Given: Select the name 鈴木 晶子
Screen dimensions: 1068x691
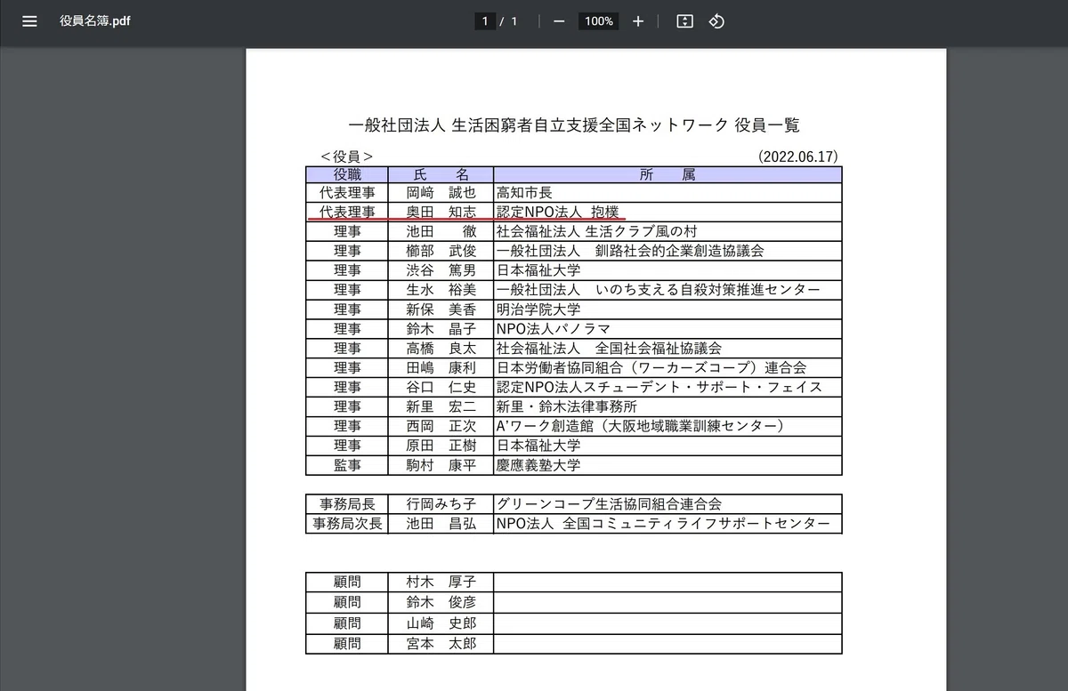Looking at the screenshot, I should coord(441,329).
